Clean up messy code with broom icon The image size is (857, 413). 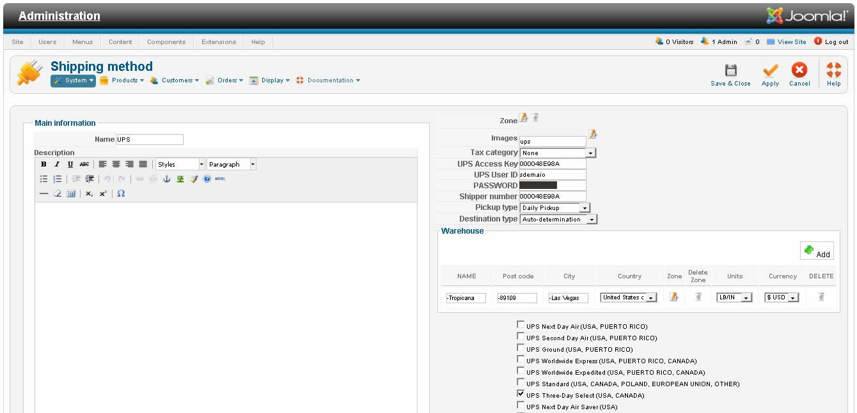point(194,179)
